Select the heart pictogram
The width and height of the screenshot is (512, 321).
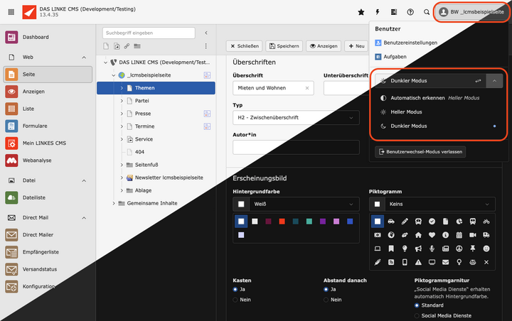point(432,235)
